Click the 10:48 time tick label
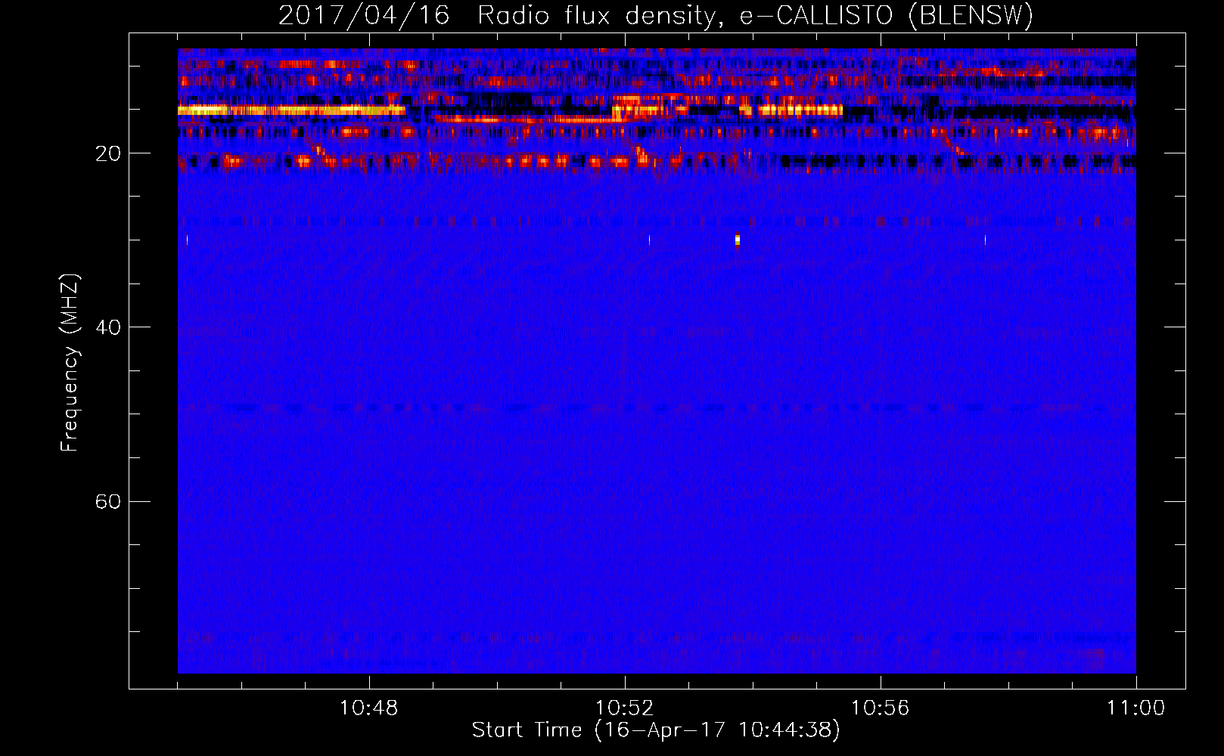The image size is (1224, 756). point(369,708)
